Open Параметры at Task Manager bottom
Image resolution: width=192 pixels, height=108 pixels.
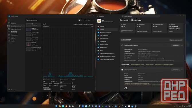16,90
